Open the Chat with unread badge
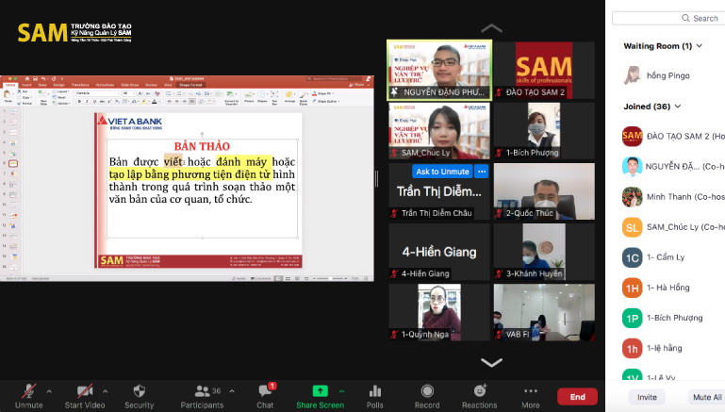 266,396
